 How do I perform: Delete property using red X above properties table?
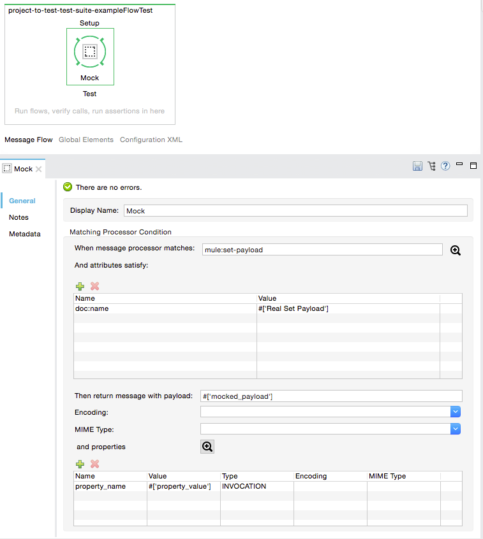coord(94,464)
